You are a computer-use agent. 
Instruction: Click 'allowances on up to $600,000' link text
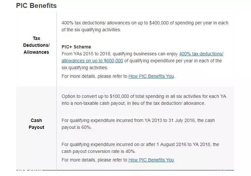(x=92, y=61)
